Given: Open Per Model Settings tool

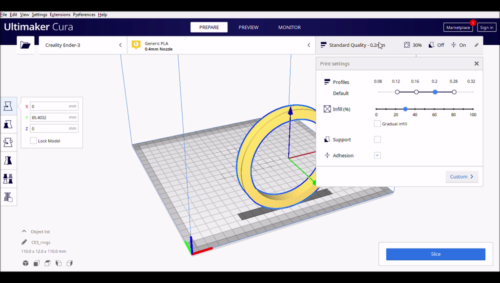Looking at the screenshot, I should click(x=8, y=178).
